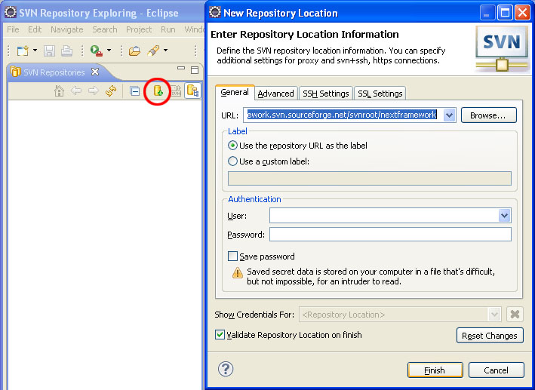Click the Refresh icon in SVN Repositories view

coord(111,91)
